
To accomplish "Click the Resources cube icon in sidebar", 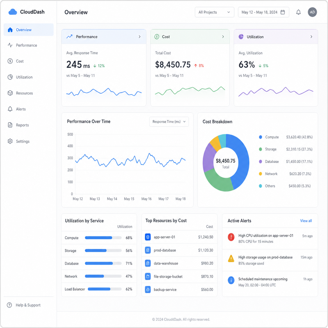I will pos(10,93).
